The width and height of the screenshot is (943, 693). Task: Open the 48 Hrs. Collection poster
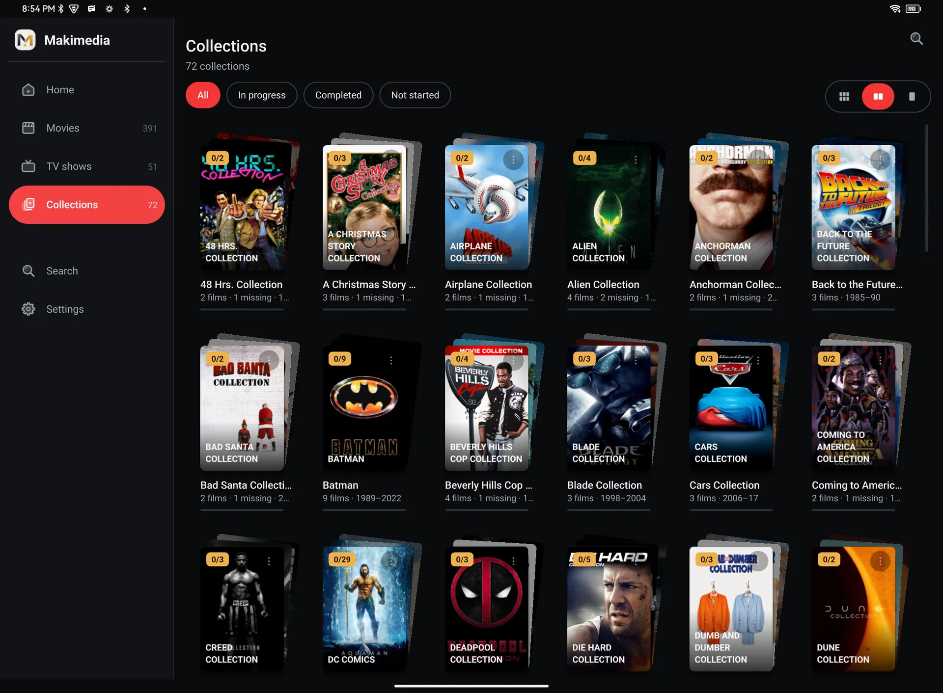(x=242, y=207)
